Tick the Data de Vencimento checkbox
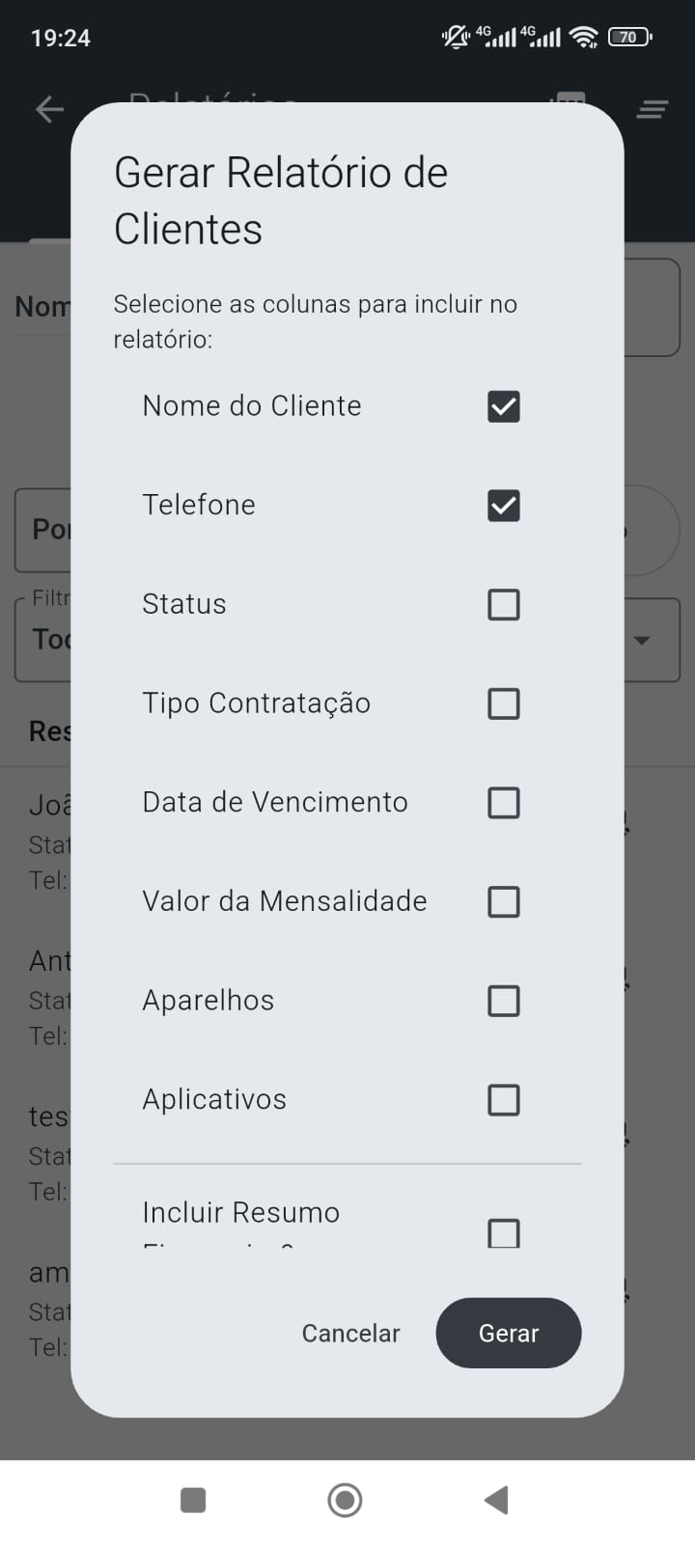This screenshot has height=1544, width=695. pos(504,803)
